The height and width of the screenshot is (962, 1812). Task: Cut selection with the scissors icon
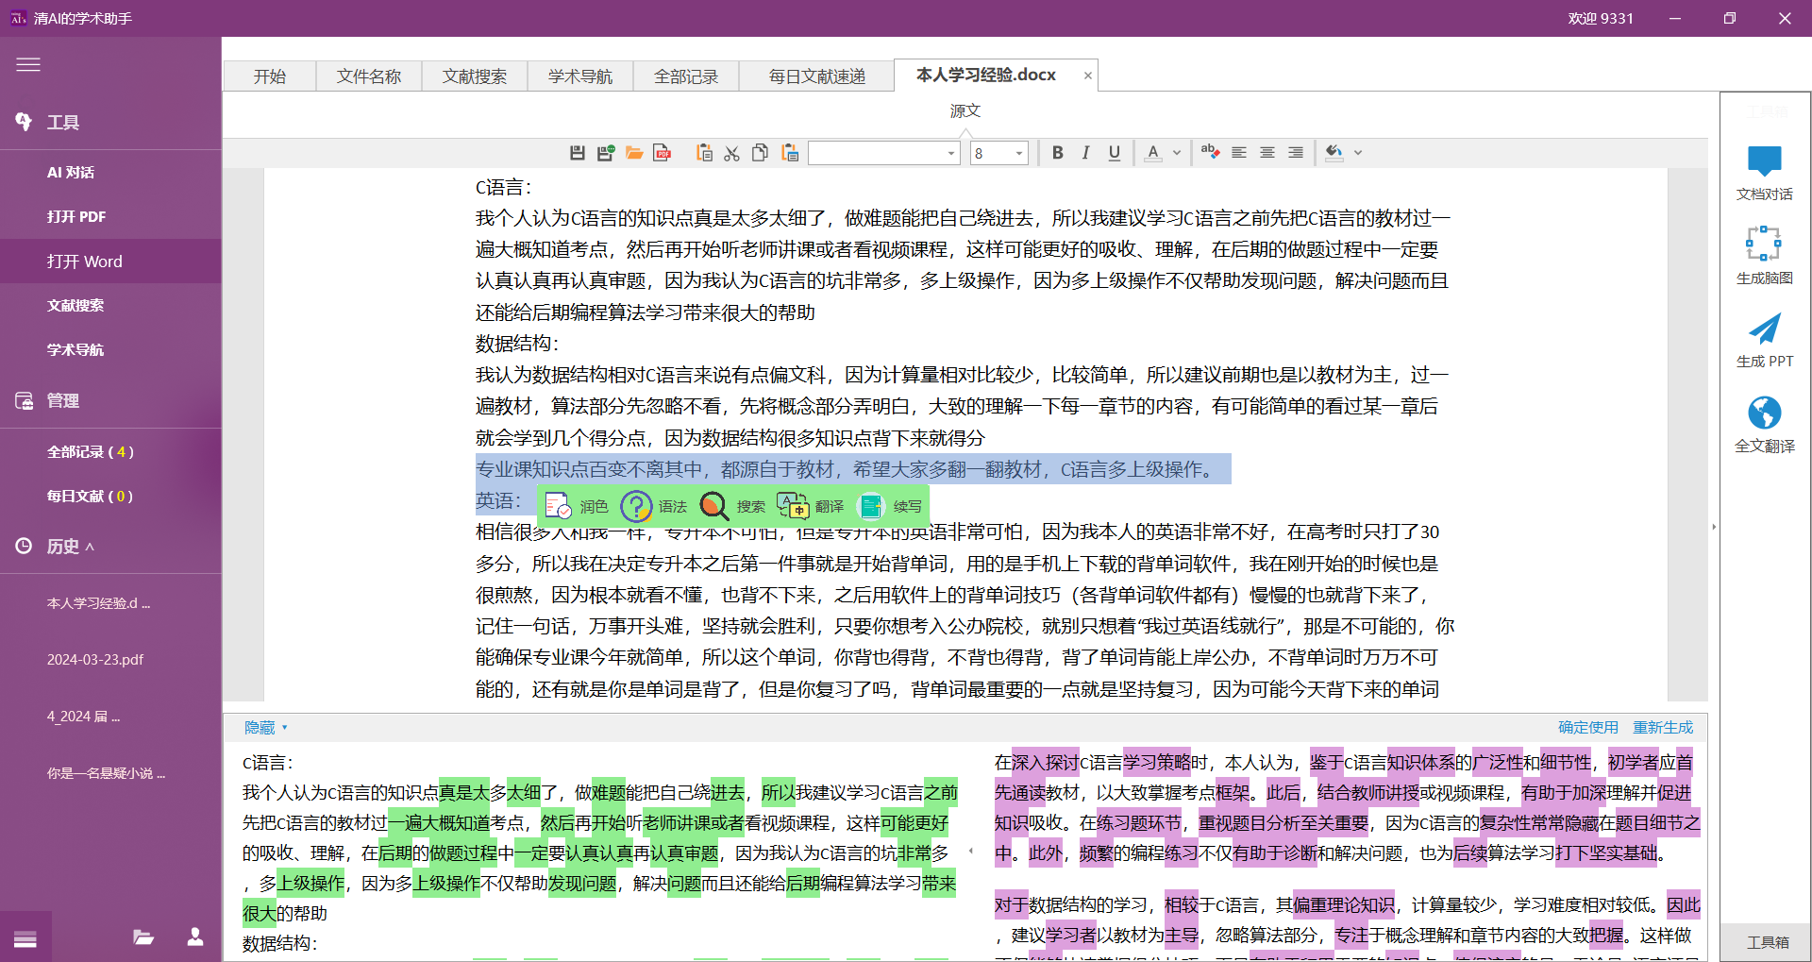(x=731, y=153)
